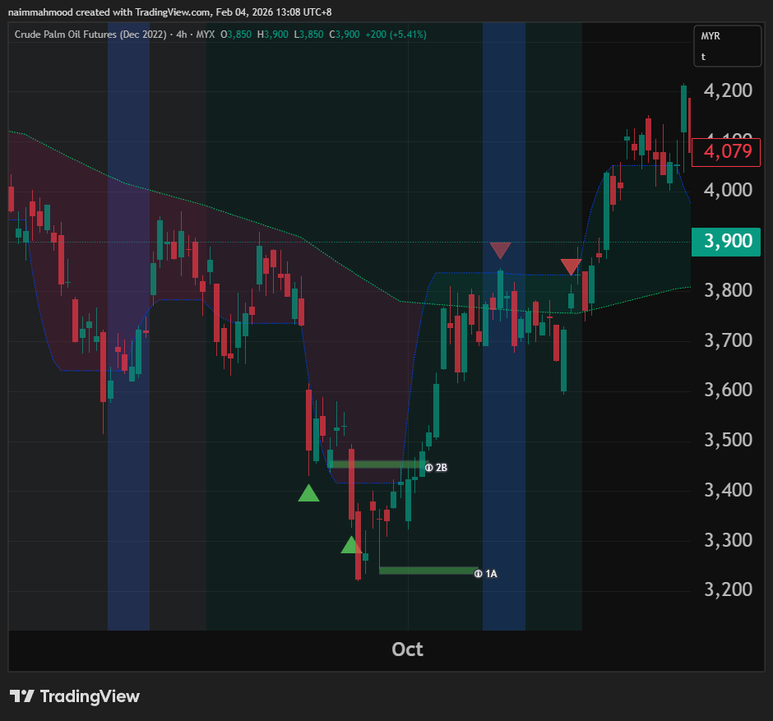Image resolution: width=773 pixels, height=721 pixels.
Task: Click the faded red down-triangle sell marker
Action: [x=500, y=250]
